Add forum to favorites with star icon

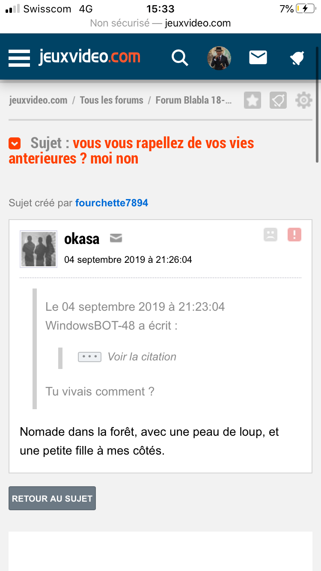tap(253, 101)
